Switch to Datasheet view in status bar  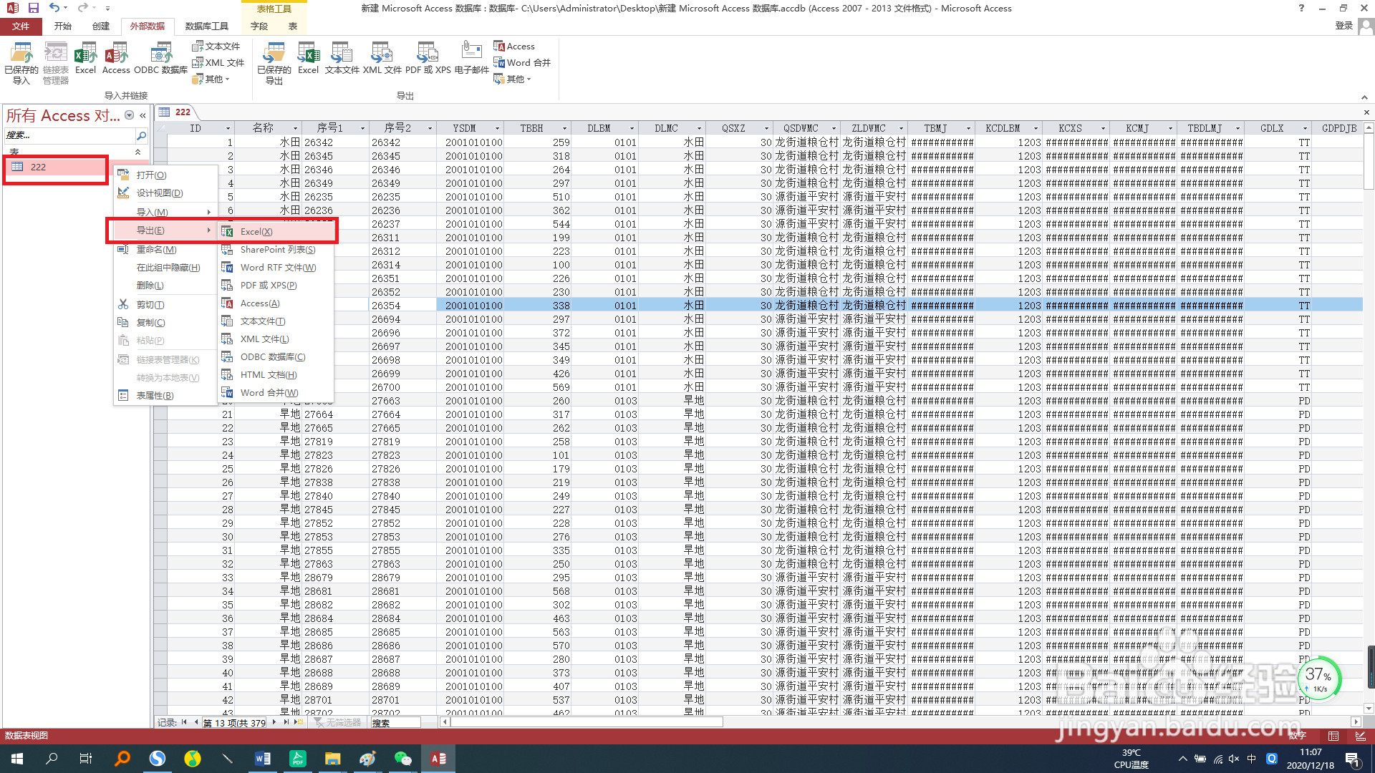pyautogui.click(x=1333, y=736)
